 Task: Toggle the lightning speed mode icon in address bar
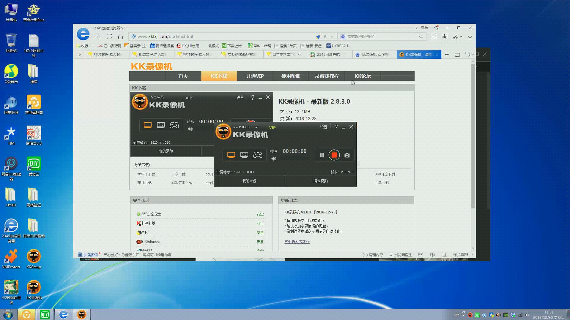pos(325,37)
